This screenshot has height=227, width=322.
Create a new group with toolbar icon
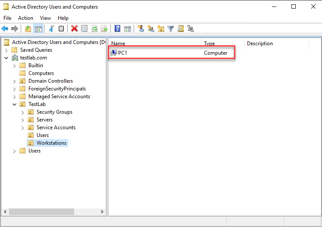[x=151, y=28]
